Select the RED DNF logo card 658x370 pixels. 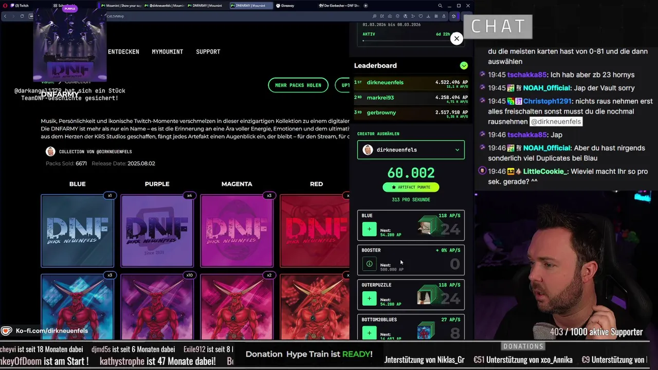315,231
